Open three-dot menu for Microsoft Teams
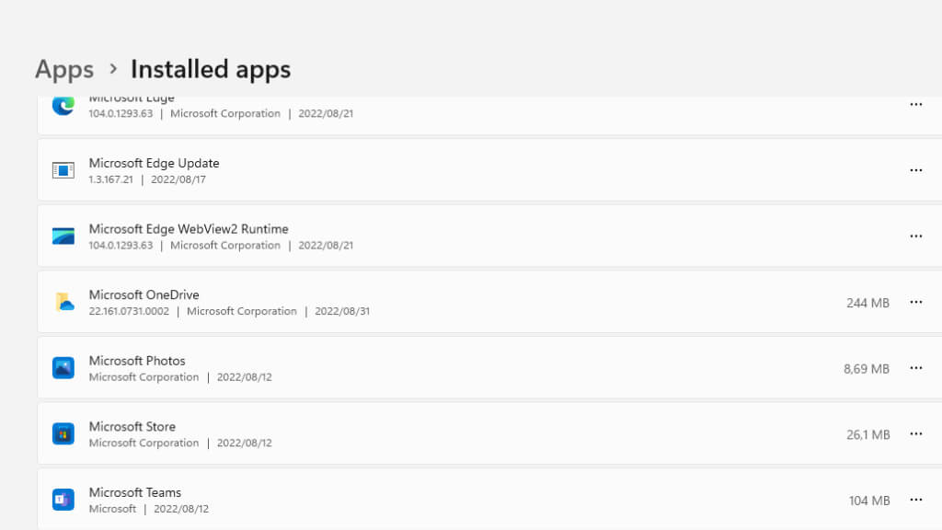This screenshot has height=530, width=942. (x=915, y=500)
